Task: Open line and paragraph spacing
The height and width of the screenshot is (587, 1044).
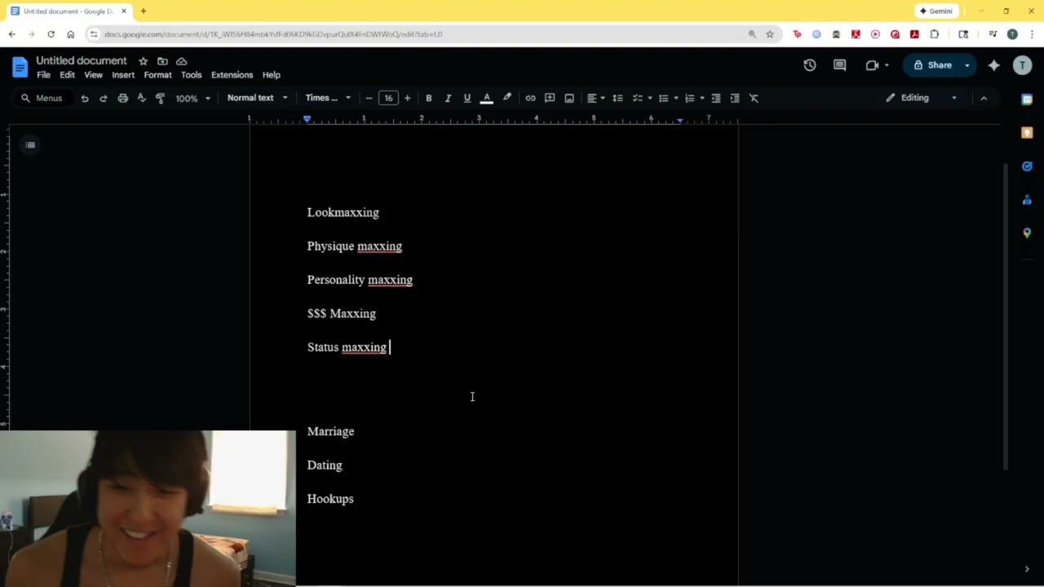Action: 617,98
